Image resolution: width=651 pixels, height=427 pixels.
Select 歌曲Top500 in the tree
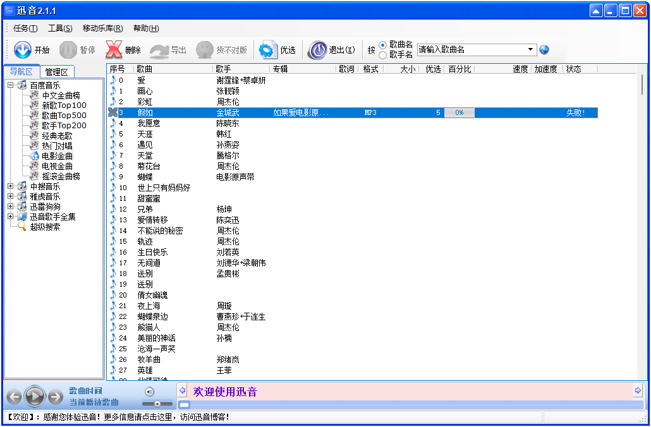click(64, 116)
